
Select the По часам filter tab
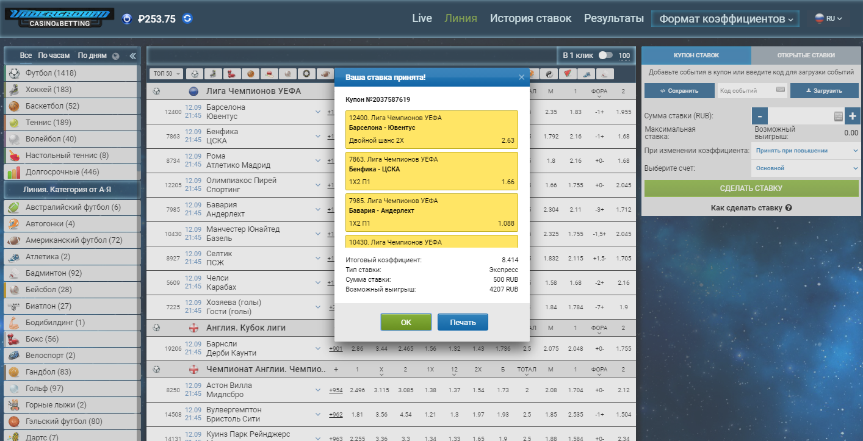click(54, 56)
